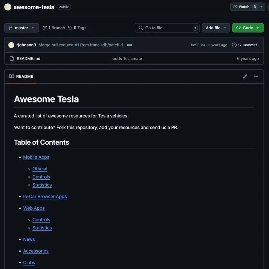Click the watcher count badge 3

point(255,7)
